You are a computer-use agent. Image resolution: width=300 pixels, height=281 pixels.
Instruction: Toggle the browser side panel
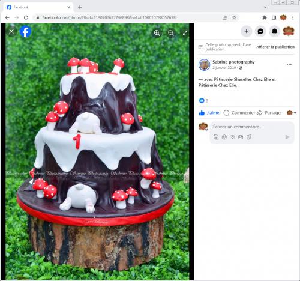point(274,17)
